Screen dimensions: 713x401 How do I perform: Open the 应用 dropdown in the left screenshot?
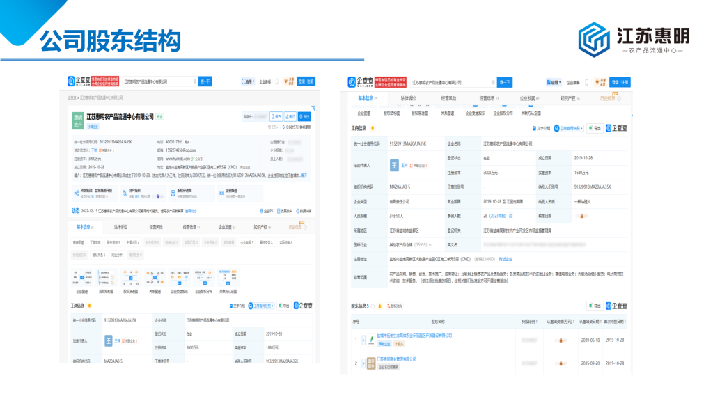pos(249,82)
